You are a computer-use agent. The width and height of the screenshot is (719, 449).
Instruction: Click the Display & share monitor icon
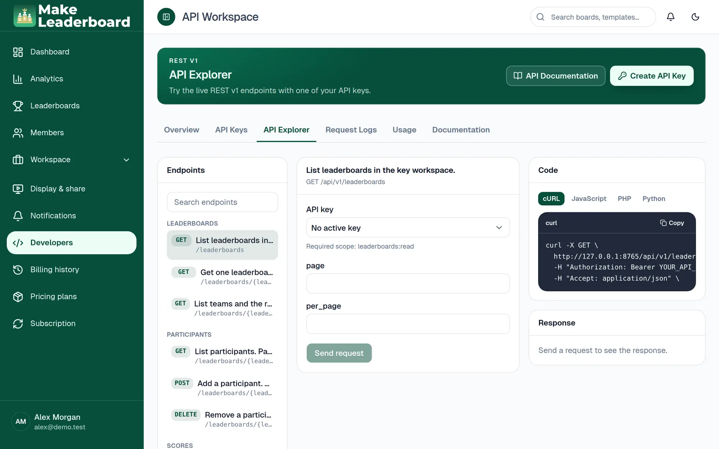coord(18,189)
